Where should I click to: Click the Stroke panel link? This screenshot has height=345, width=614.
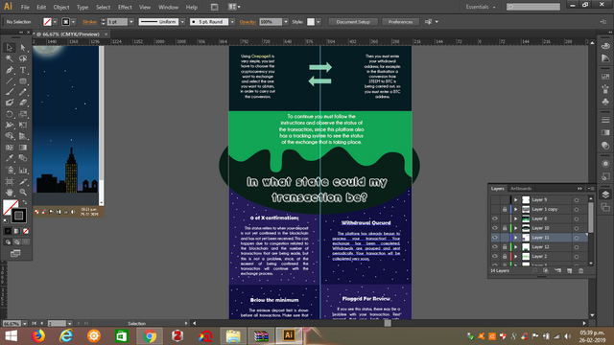coord(89,22)
